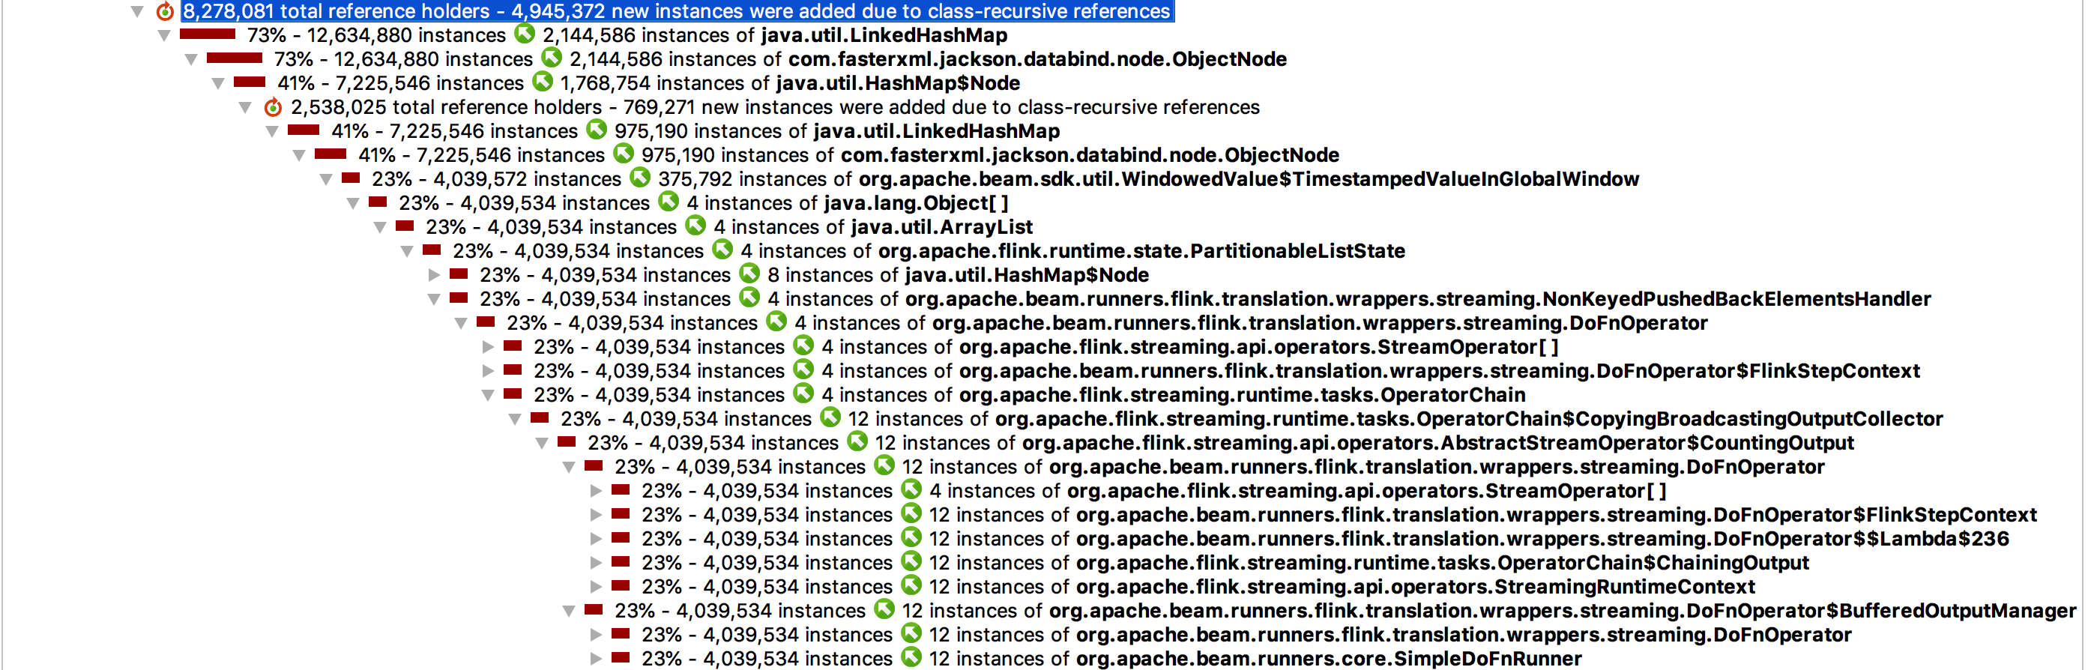Image resolution: width=2088 pixels, height=670 pixels.
Task: Click green icon before SimpleDoFnRunner instances
Action: point(911,658)
